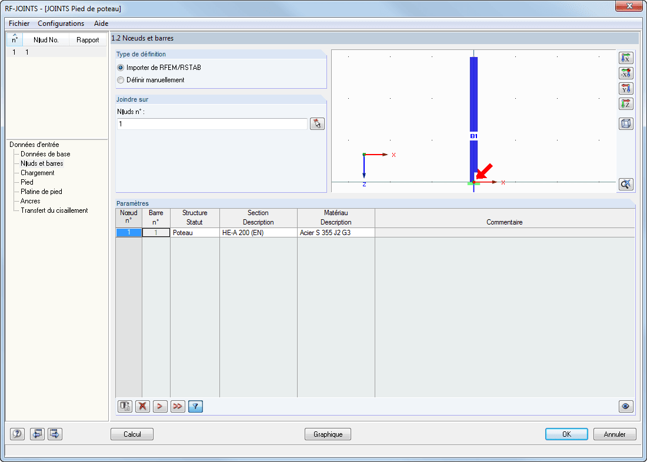Open the Aide menu
The width and height of the screenshot is (647, 462).
click(x=101, y=24)
